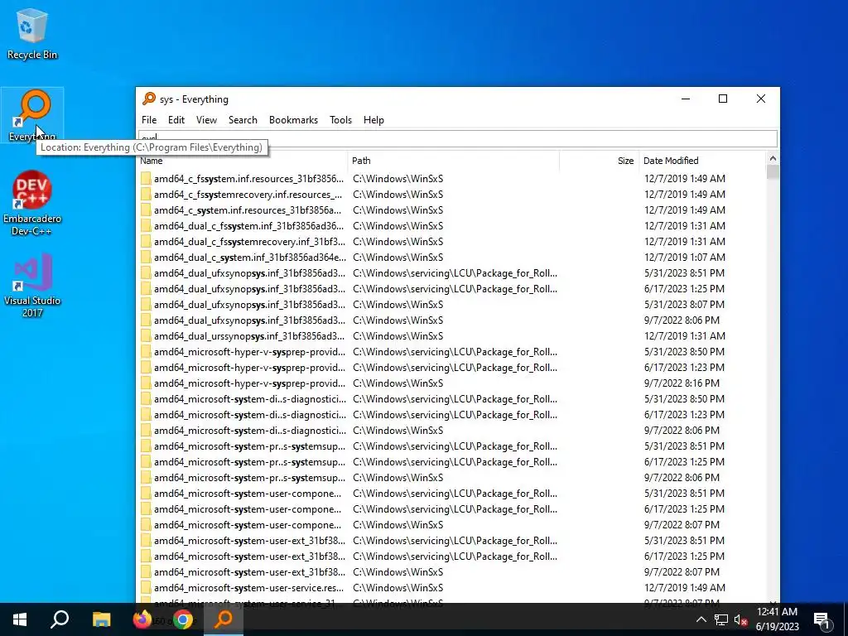Click folder icon of amd64_dual_urssynopsys.inf row
This screenshot has height=636, width=848.
click(146, 336)
